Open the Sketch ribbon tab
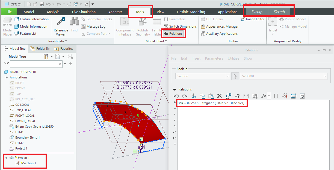 (x=279, y=12)
